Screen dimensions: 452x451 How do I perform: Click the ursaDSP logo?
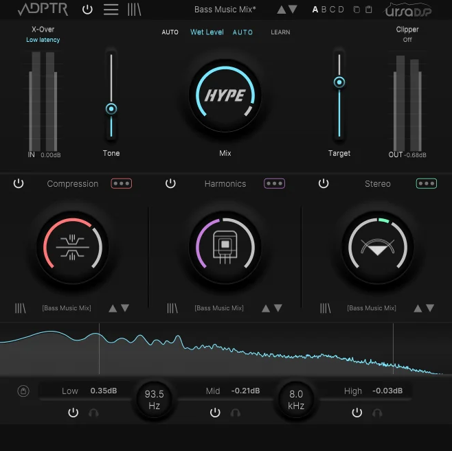pos(408,10)
